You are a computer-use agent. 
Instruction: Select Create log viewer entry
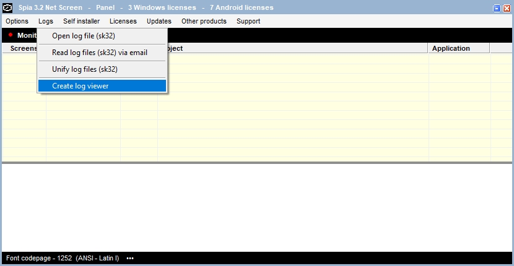pos(102,86)
